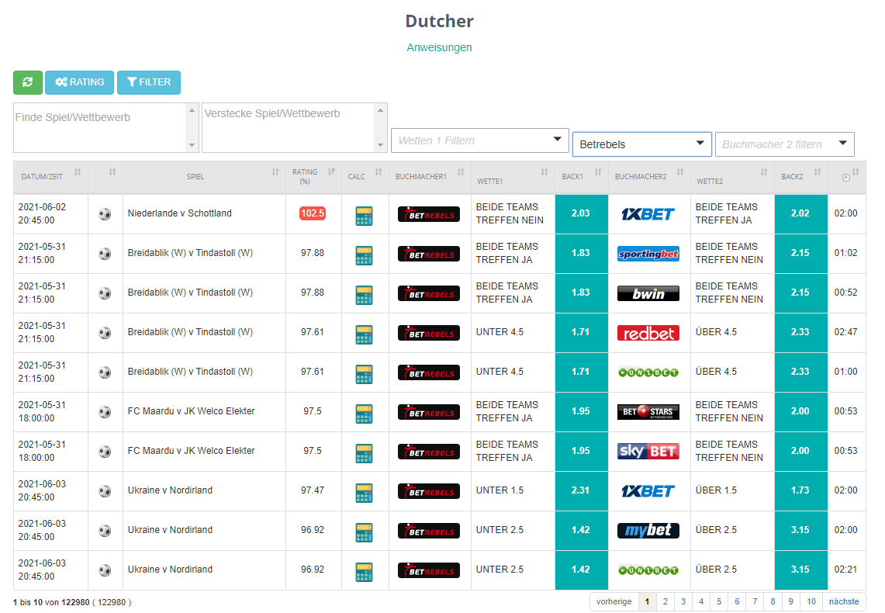Go to previous page with vorherige
Viewport: 885px width, 613px height.
[x=614, y=601]
